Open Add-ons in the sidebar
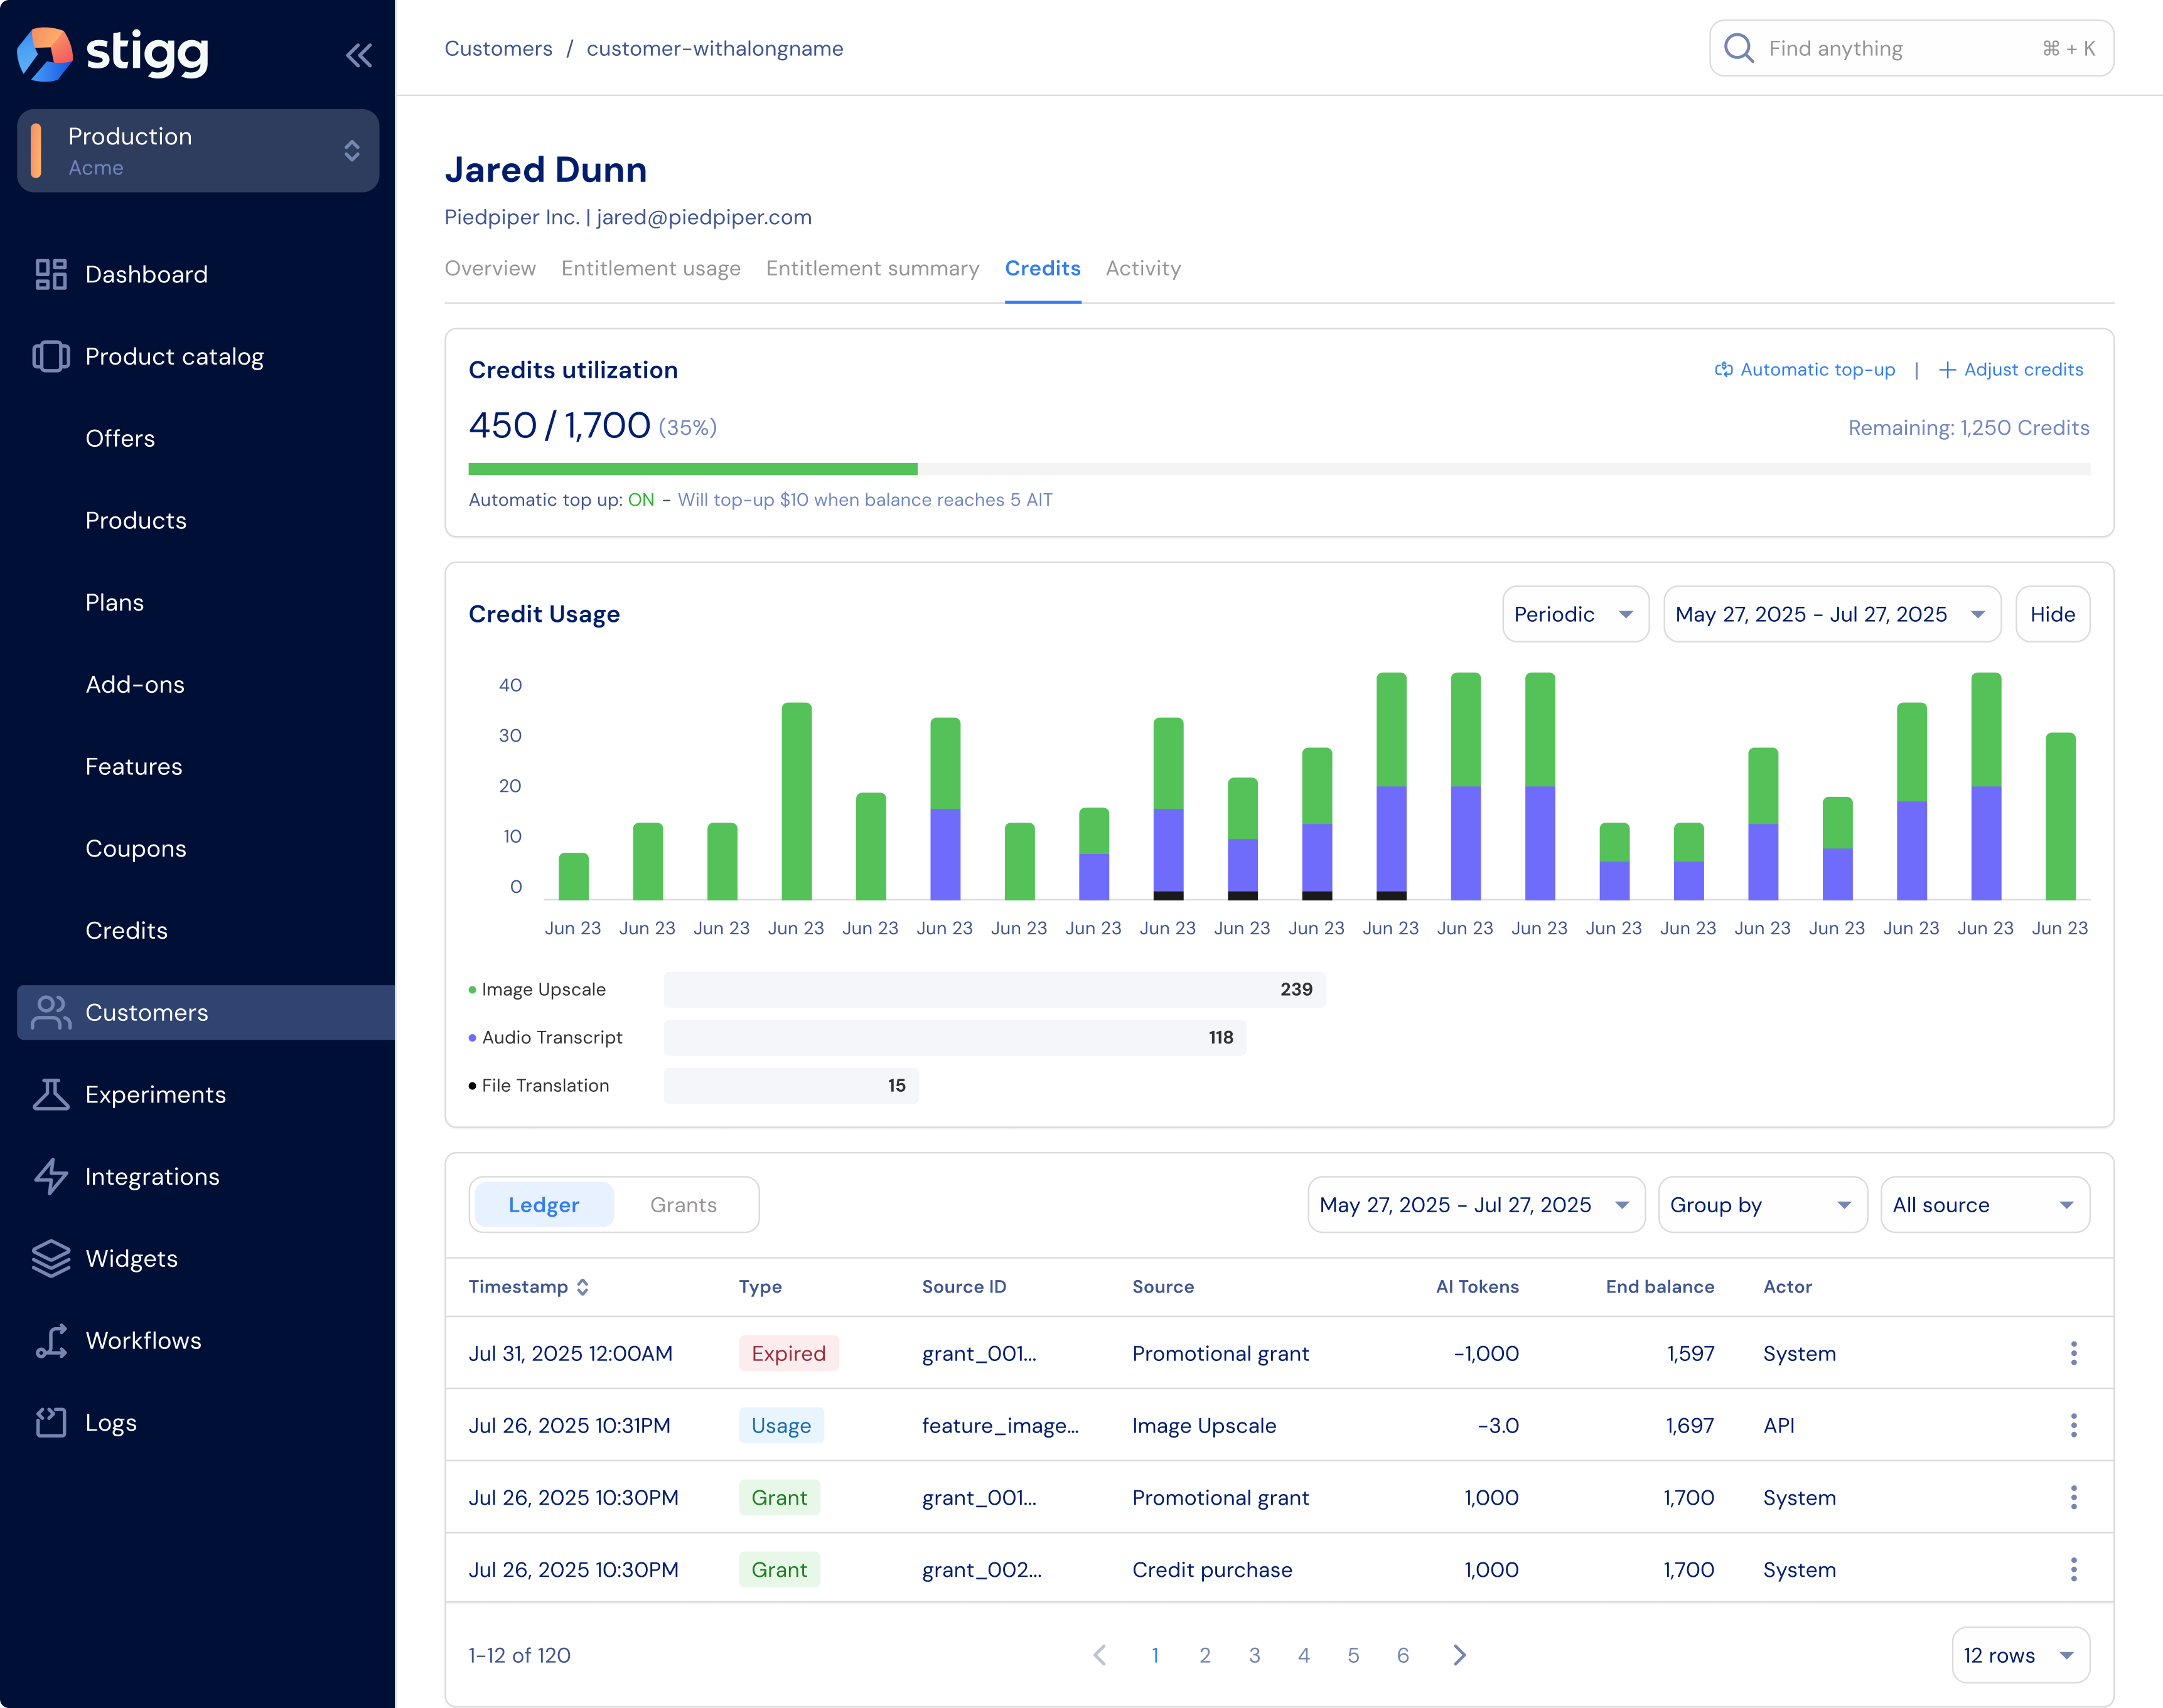This screenshot has height=1708, width=2163. click(x=135, y=684)
